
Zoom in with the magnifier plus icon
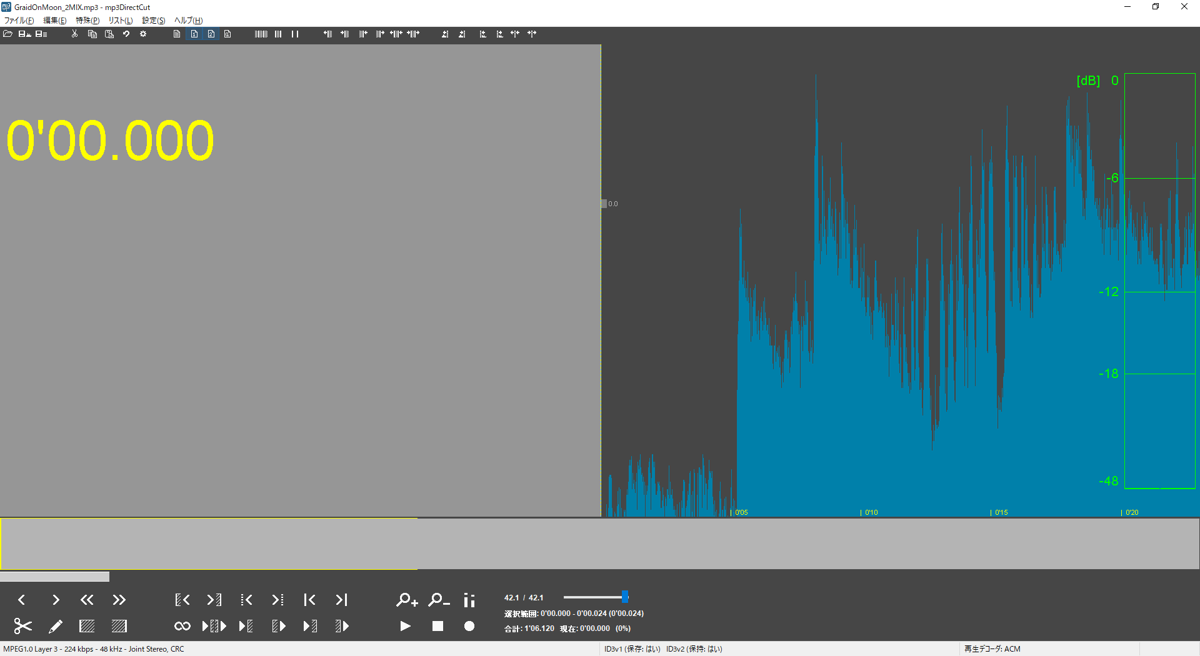point(407,600)
